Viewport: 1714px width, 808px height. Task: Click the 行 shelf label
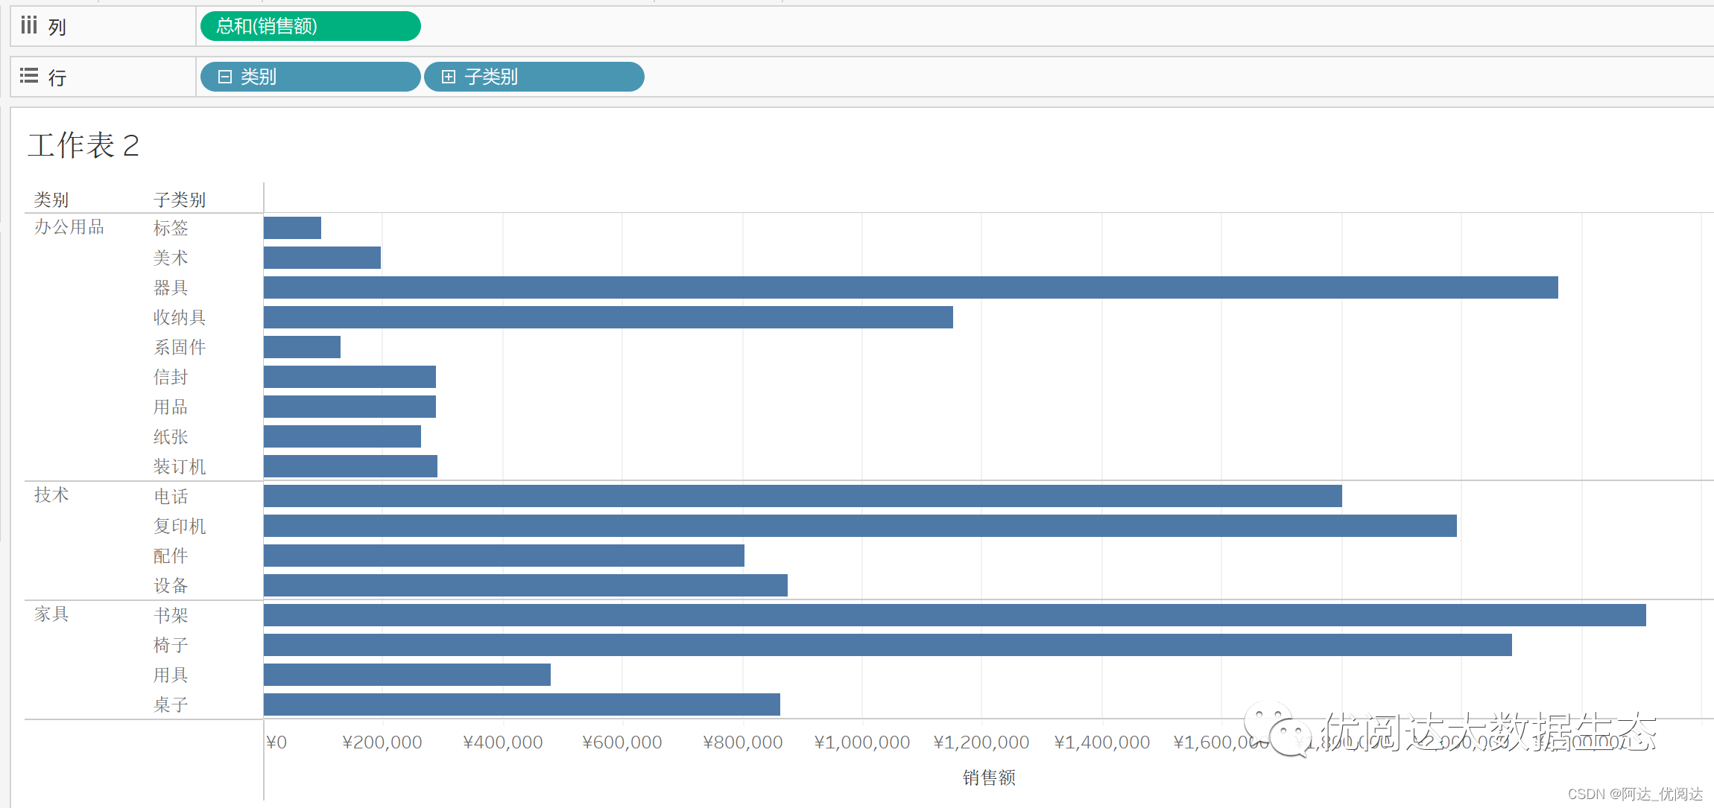click(57, 77)
